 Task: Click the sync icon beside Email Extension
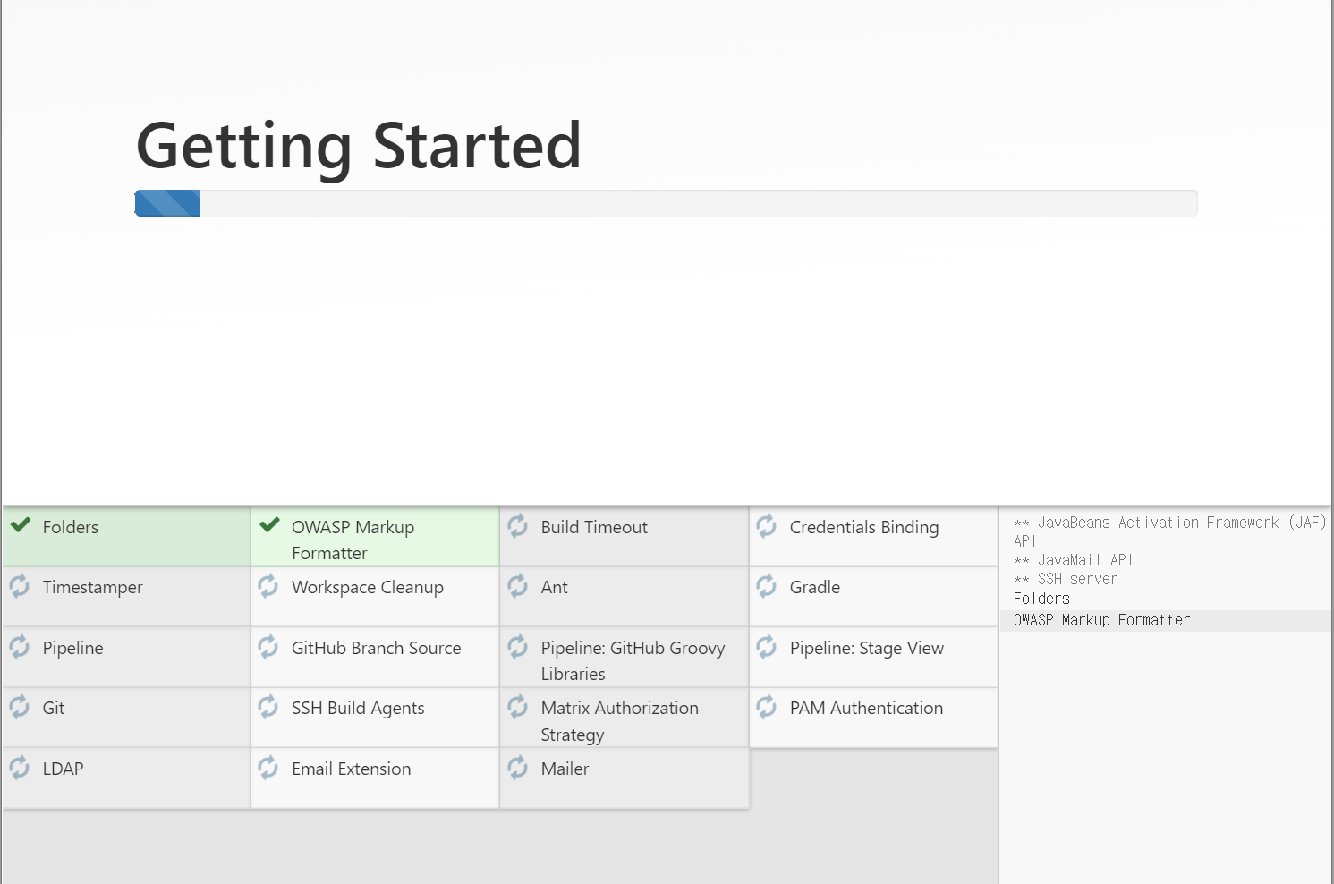point(268,768)
